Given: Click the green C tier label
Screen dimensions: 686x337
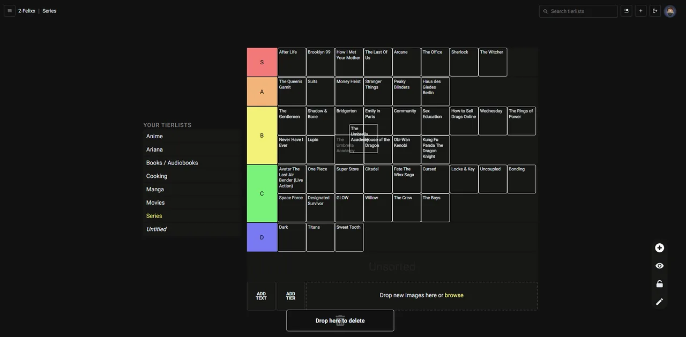Looking at the screenshot, I should point(262,193).
